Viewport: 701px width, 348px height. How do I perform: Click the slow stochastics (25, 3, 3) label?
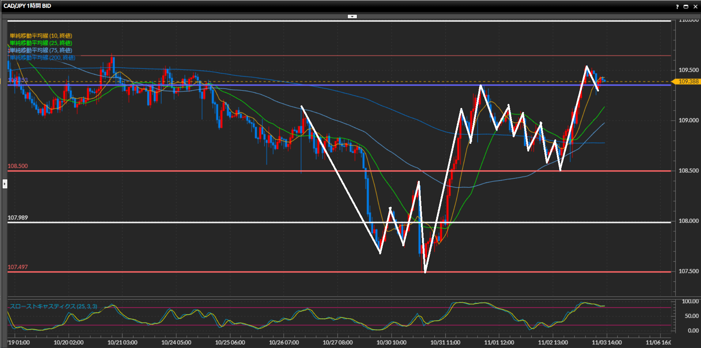[53, 306]
